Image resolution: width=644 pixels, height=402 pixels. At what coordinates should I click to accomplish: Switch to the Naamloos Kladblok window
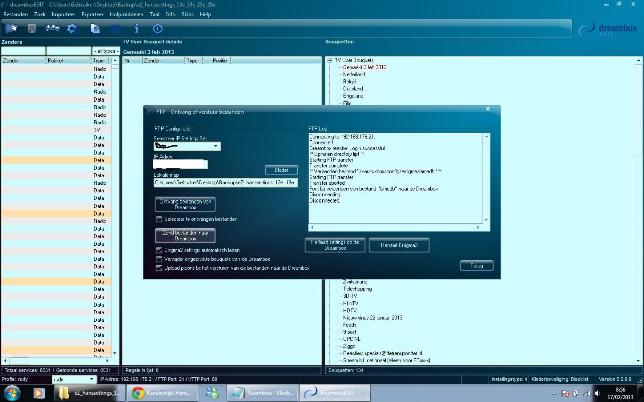tap(263, 393)
